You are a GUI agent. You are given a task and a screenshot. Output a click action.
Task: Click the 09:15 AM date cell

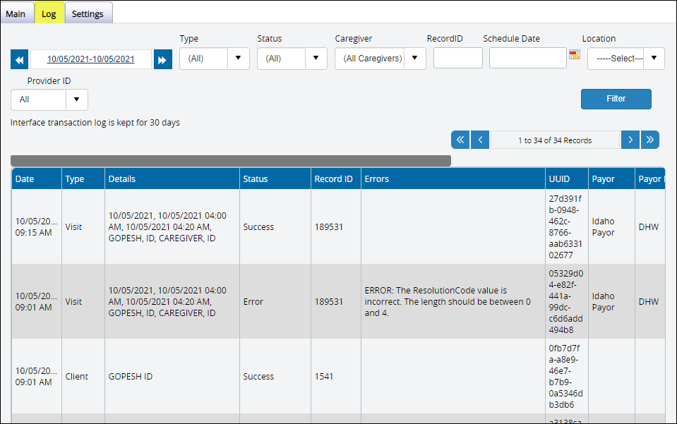(36, 227)
